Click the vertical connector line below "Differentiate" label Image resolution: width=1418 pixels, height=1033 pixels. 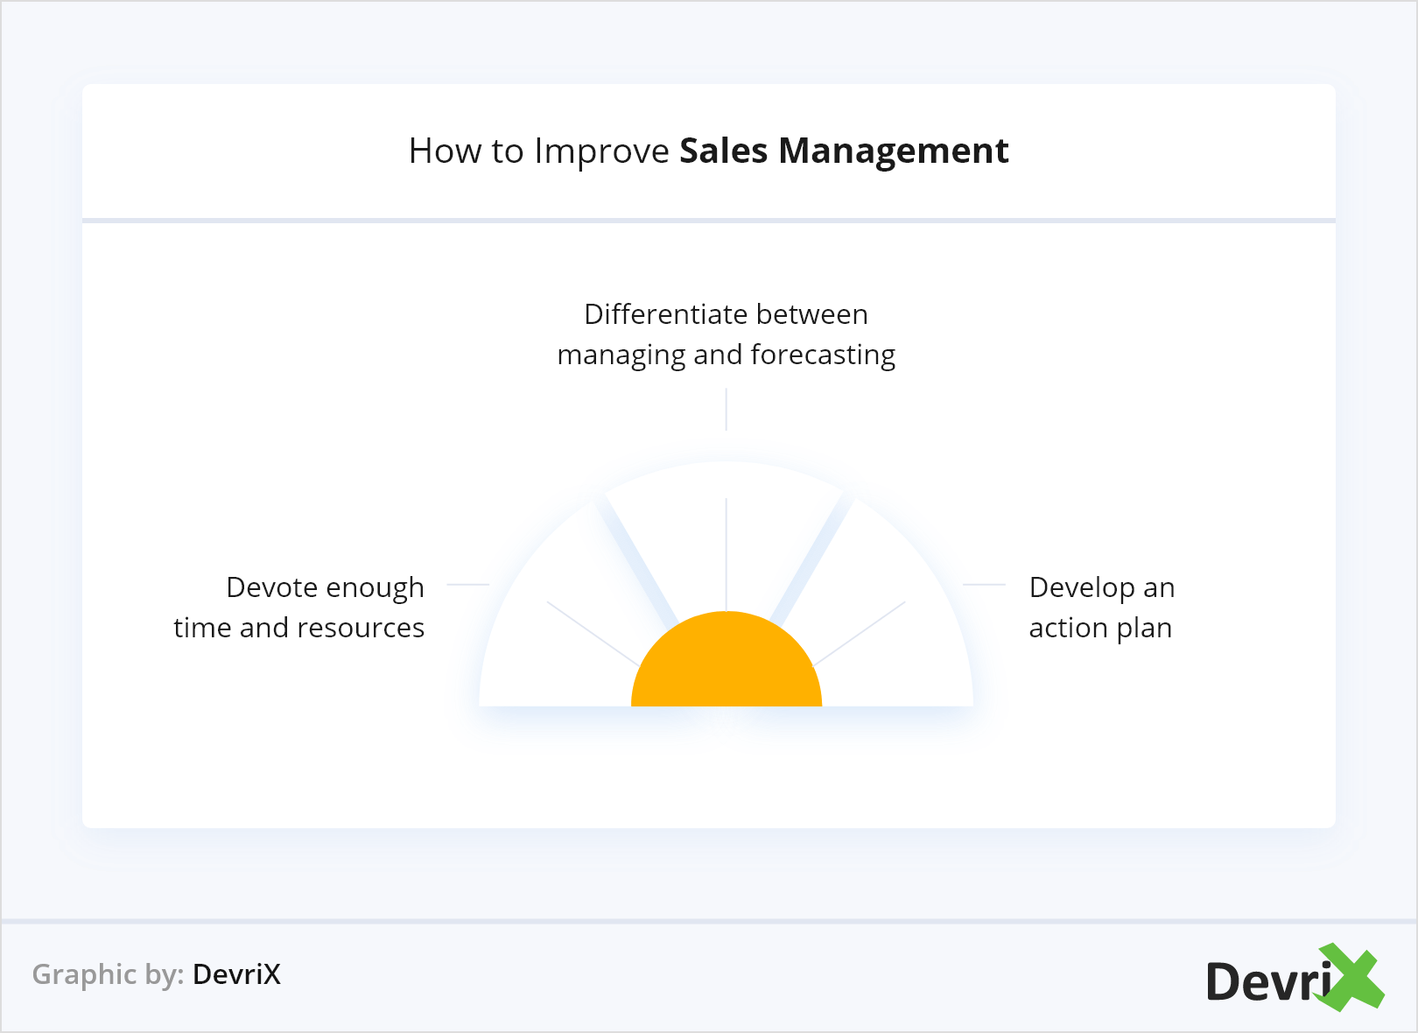pos(727,410)
